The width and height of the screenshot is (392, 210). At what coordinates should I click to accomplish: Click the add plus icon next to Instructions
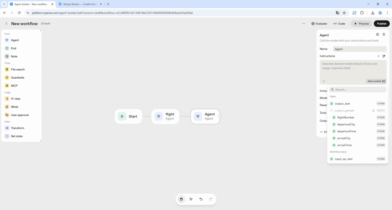[379, 56]
